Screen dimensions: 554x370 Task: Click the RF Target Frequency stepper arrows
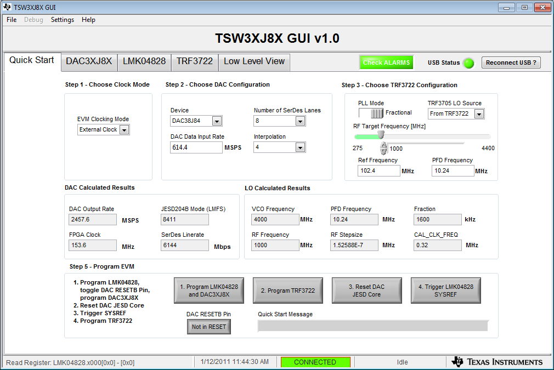[384, 149]
